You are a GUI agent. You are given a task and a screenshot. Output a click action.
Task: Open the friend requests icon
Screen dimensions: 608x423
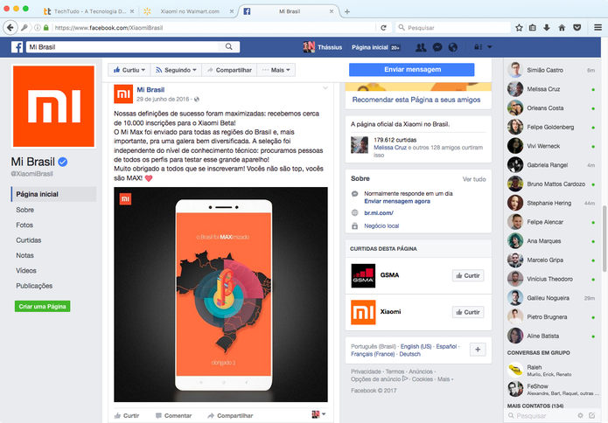click(x=421, y=47)
